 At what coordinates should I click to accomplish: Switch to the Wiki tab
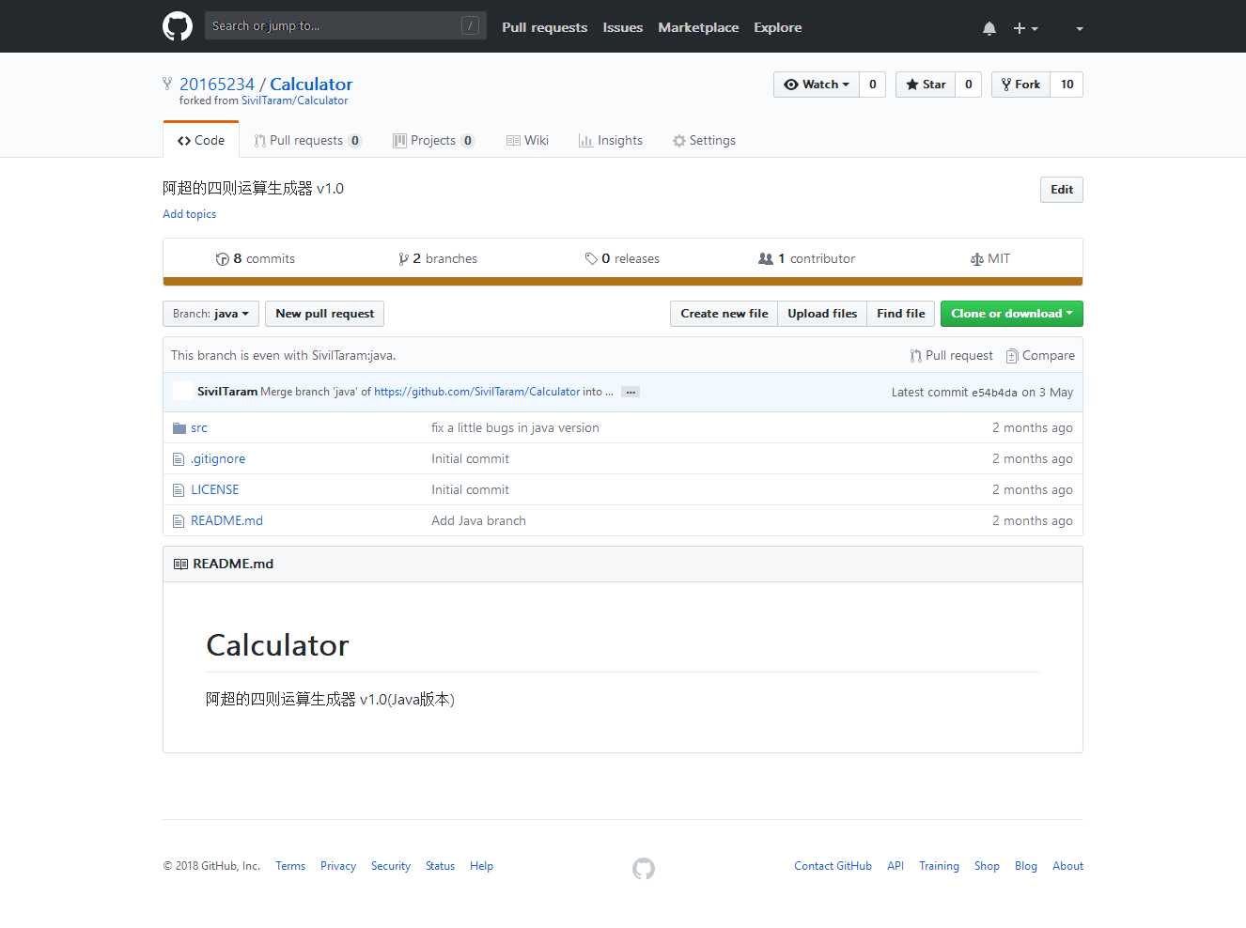[527, 140]
